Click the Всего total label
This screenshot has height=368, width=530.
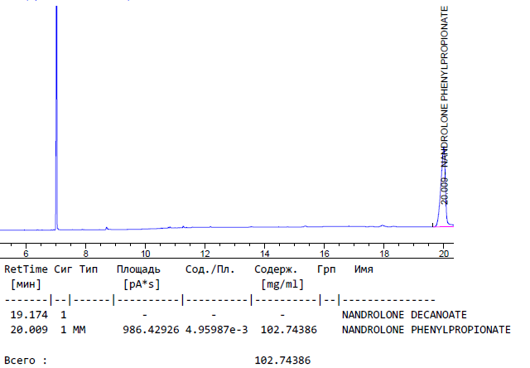coord(26,361)
